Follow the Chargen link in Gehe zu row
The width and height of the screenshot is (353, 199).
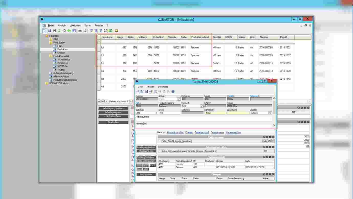click(189, 132)
